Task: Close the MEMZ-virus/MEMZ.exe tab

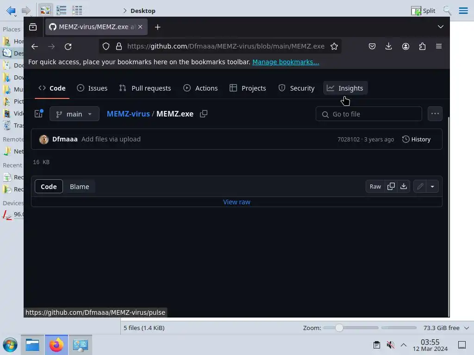Action: [x=140, y=27]
